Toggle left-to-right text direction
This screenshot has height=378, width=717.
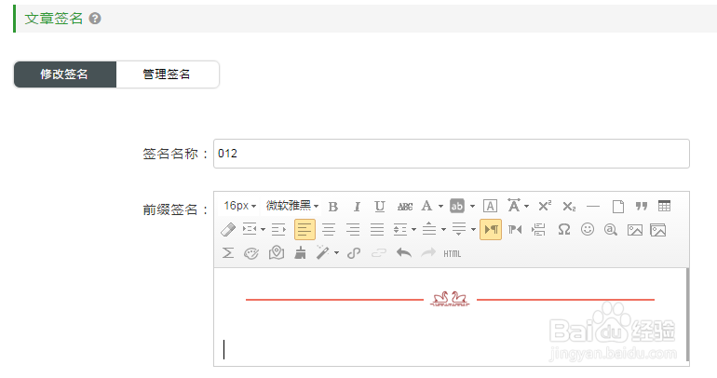[x=491, y=229]
